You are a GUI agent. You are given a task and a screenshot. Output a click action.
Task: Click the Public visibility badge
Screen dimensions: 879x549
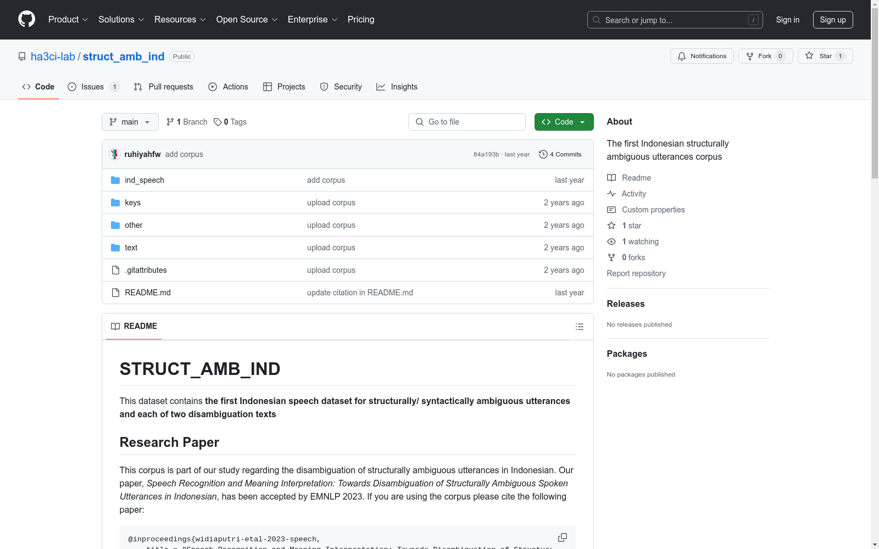pos(182,57)
